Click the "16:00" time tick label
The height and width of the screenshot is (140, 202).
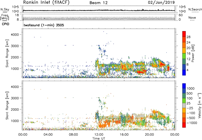(124, 135)
